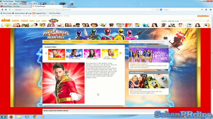
Task: Go to Firefox Home via house icon
Action: tap(211, 10)
